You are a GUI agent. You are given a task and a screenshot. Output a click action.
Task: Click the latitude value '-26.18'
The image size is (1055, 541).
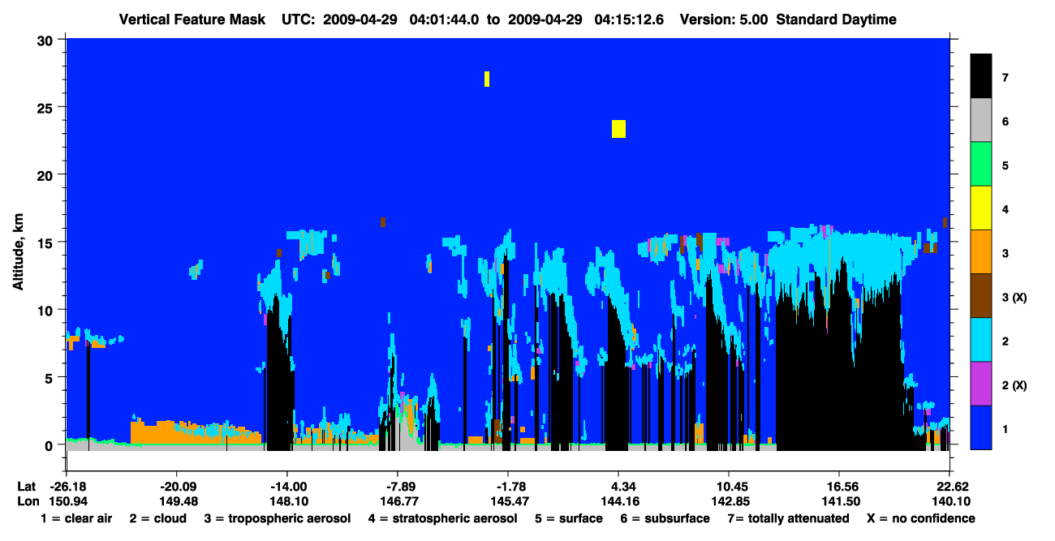(x=67, y=487)
